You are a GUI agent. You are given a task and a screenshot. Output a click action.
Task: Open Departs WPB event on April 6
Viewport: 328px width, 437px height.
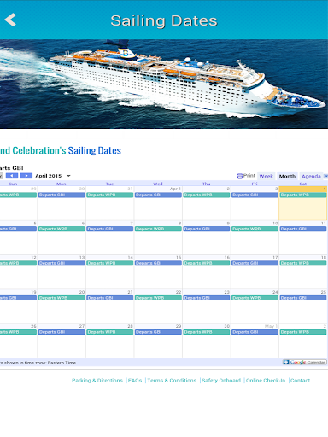click(x=61, y=229)
